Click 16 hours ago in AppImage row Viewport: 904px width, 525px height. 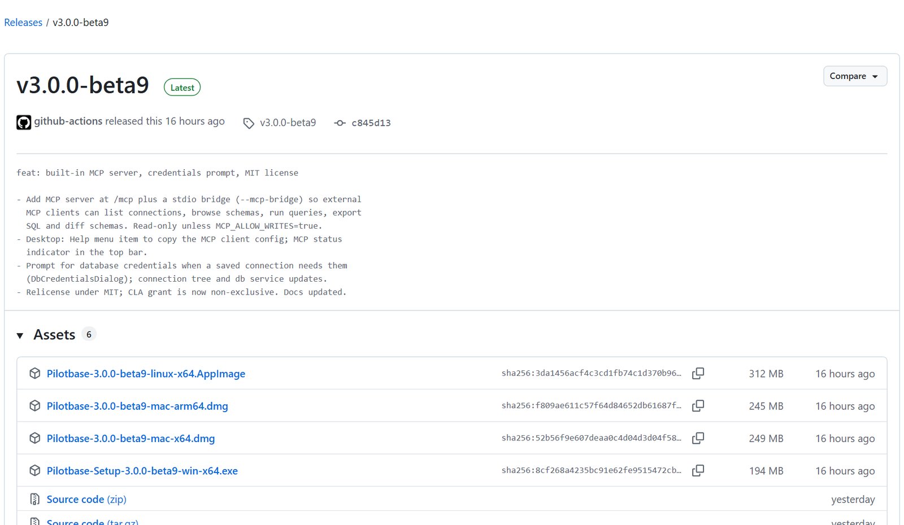coord(845,374)
